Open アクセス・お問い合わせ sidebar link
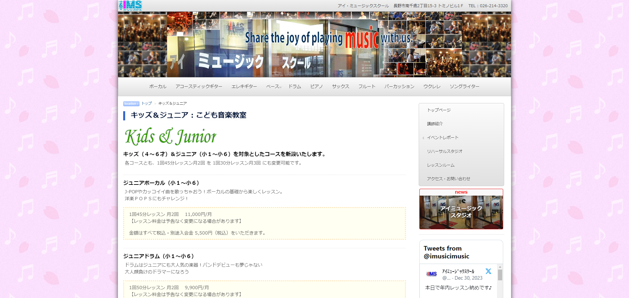 click(x=448, y=179)
